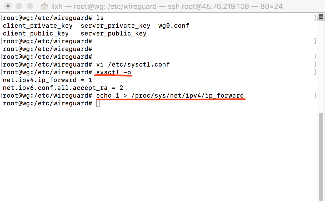Click the wg0.conf filename in ls output
The width and height of the screenshot is (325, 203).
(x=174, y=26)
